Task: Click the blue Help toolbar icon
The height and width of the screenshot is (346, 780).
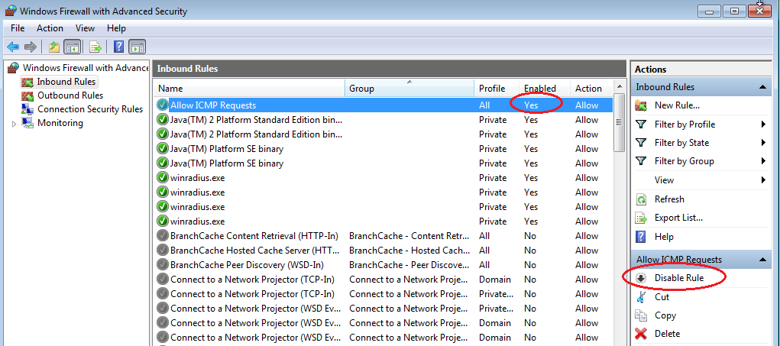Action: point(119,47)
